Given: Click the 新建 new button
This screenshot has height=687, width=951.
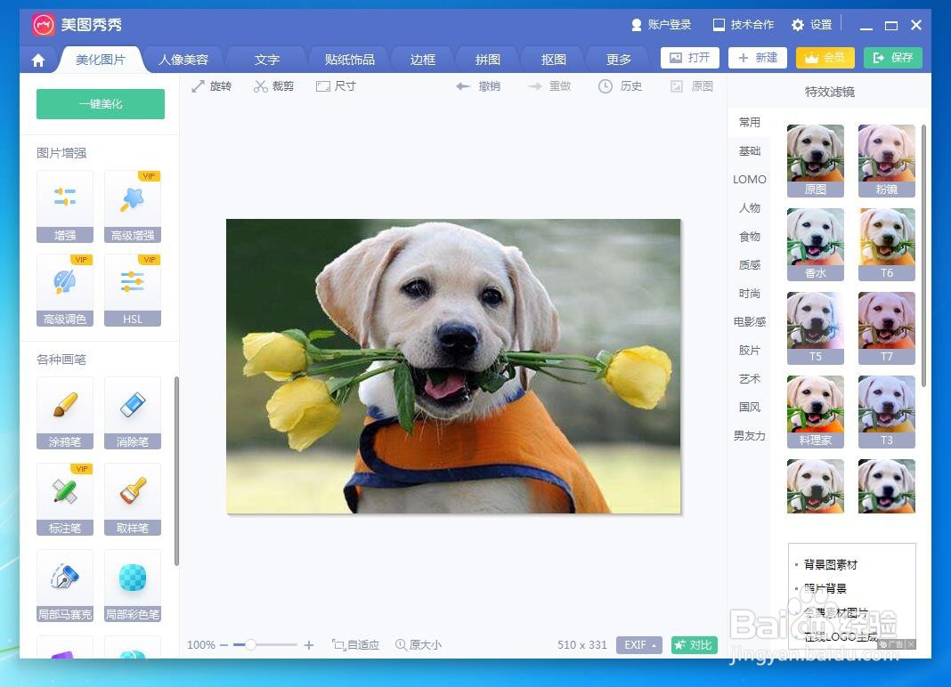Looking at the screenshot, I should pyautogui.click(x=758, y=58).
